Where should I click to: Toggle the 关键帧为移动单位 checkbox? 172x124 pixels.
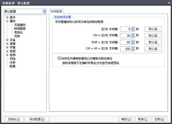pyautogui.click(x=59, y=58)
